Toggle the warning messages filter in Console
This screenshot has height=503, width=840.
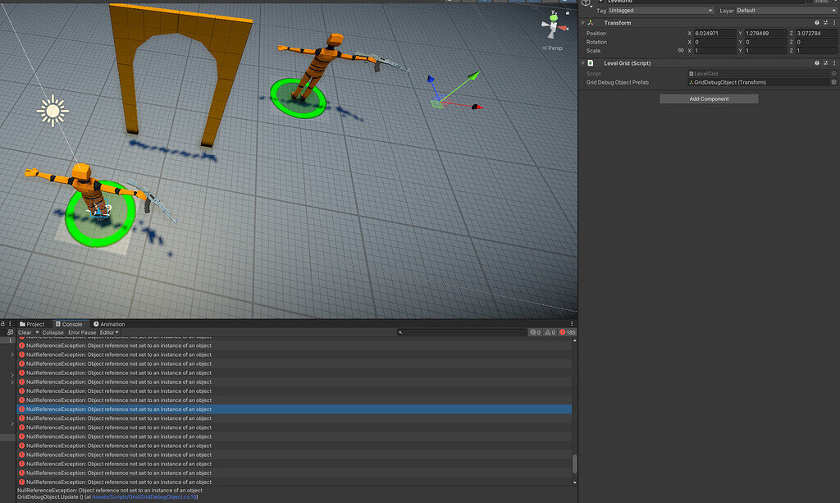coord(550,332)
